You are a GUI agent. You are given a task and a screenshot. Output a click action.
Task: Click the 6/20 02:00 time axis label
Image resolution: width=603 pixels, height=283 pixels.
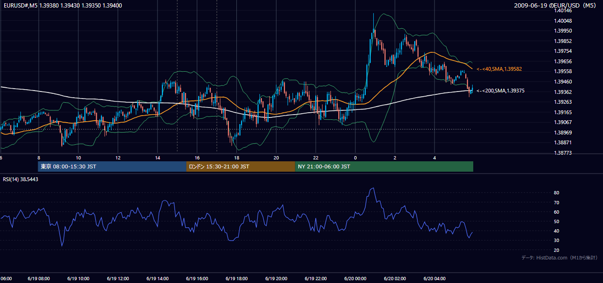tap(395, 279)
